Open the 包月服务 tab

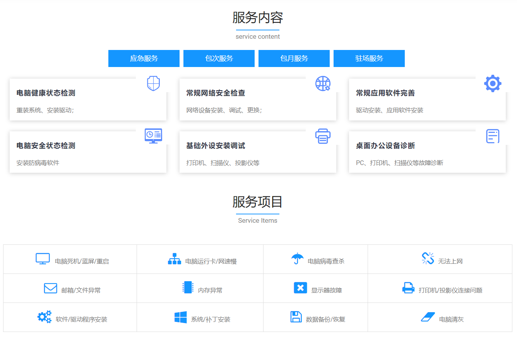294,58
